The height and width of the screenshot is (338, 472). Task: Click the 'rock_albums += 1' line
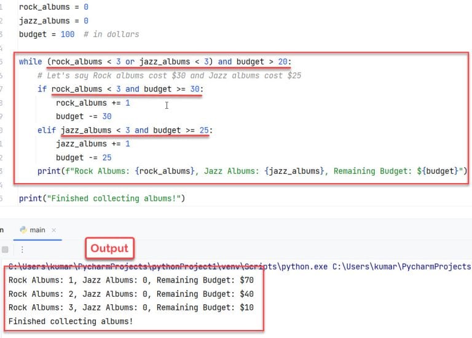(x=93, y=103)
